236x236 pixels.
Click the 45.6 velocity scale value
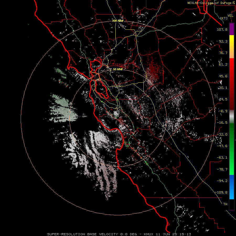tap(223, 76)
